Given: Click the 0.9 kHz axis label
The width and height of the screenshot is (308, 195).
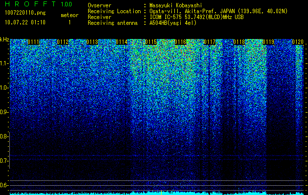Looking at the screenshot, I should 4,112.
